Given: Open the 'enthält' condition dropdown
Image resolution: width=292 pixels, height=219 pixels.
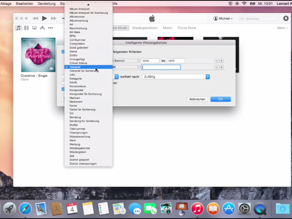Looking at the screenshot, I should click(126, 67).
